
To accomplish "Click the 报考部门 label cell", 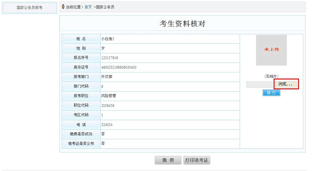I will click(x=81, y=77).
